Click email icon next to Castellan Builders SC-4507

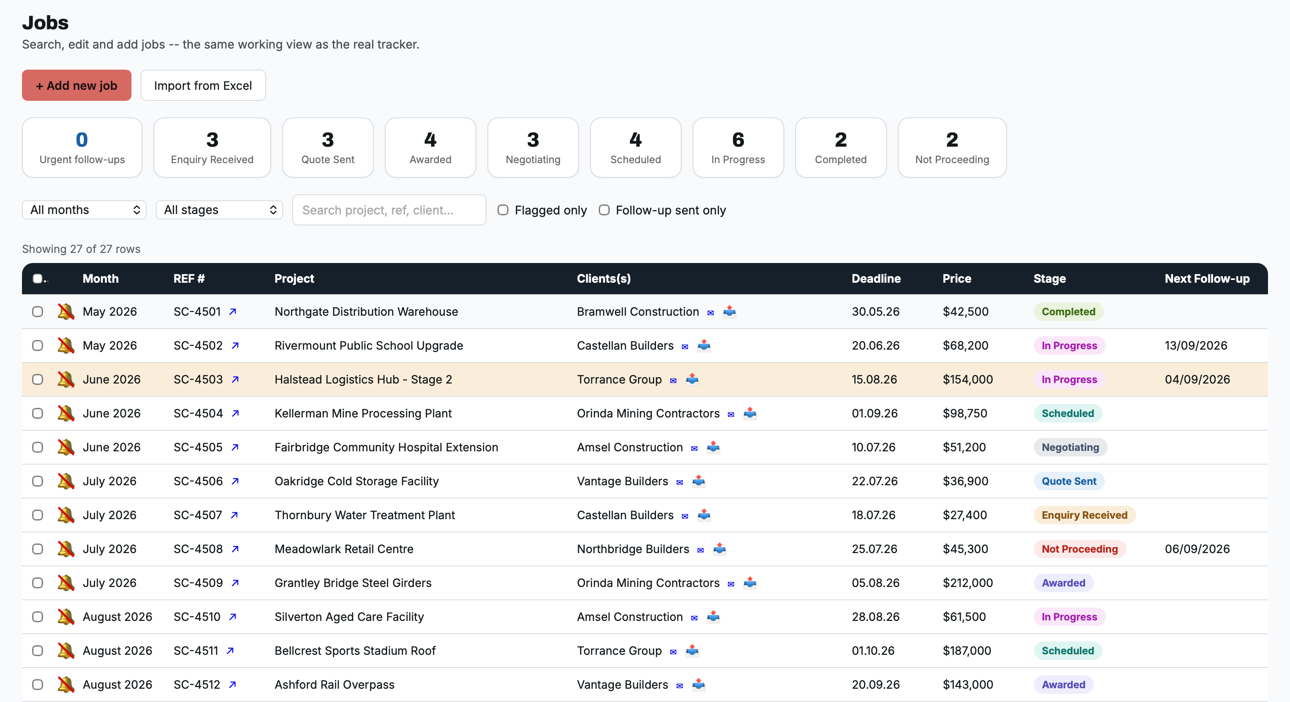coord(684,516)
